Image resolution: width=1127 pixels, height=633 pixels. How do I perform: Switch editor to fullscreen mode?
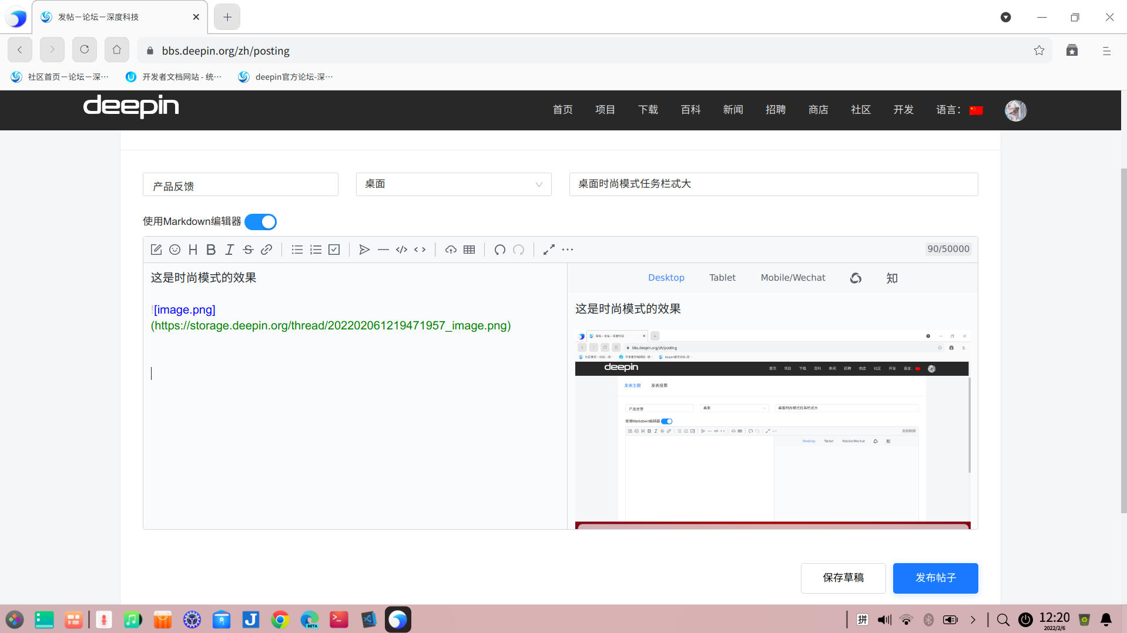coord(549,250)
